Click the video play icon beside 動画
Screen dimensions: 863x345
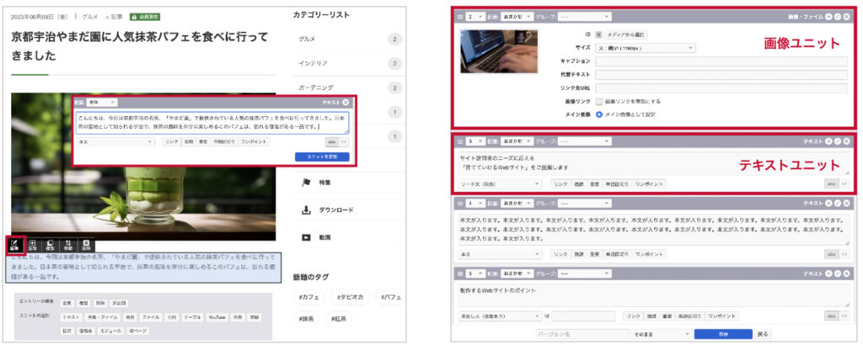click(x=307, y=237)
